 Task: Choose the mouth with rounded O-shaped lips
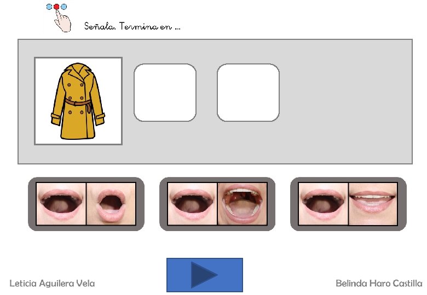coord(111,204)
